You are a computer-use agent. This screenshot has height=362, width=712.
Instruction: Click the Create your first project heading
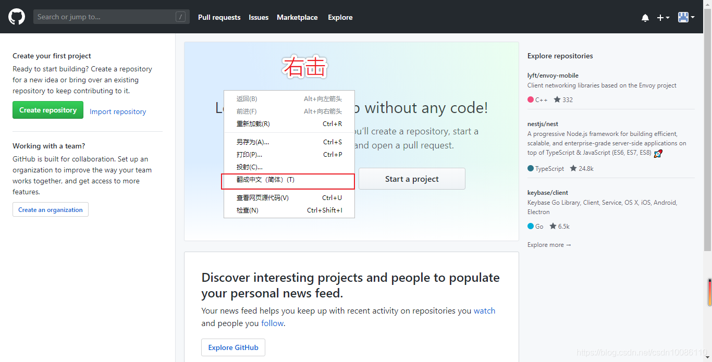point(52,56)
